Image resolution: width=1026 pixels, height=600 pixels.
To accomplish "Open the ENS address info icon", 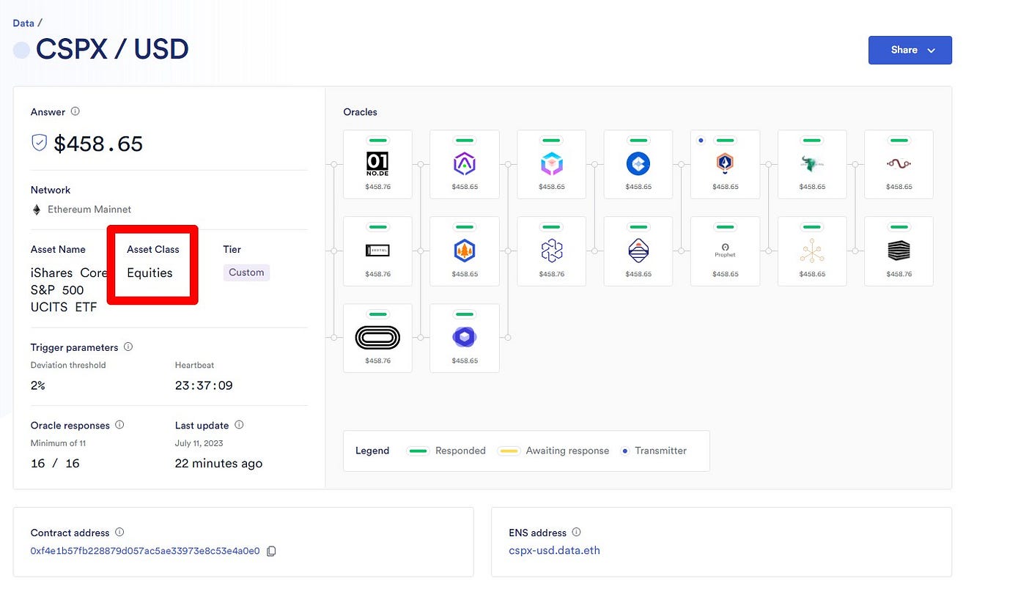I will click(576, 533).
